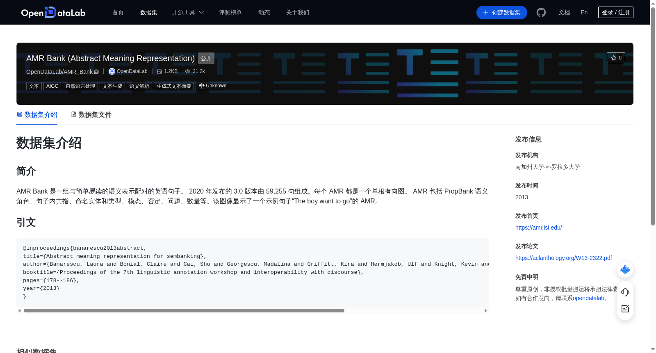Click the OpenDataLab logo
The image size is (656, 353).
click(53, 12)
